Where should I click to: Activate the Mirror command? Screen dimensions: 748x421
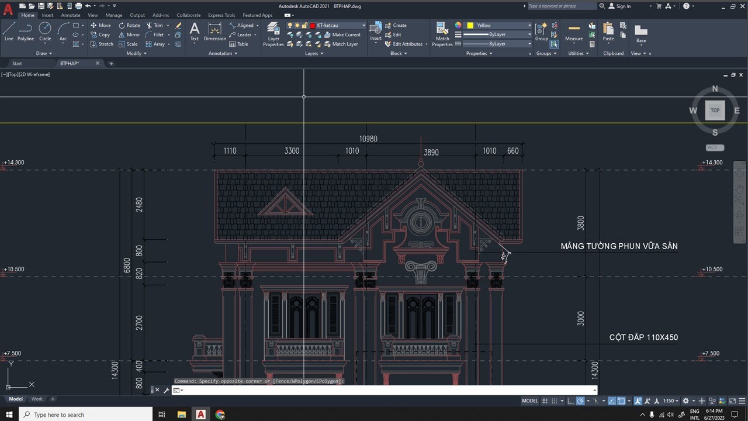(129, 34)
